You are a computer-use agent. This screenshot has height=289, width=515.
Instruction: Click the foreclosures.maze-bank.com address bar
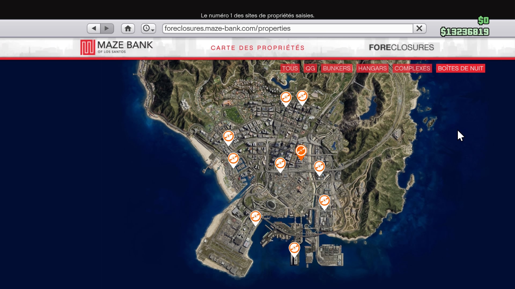(x=287, y=28)
